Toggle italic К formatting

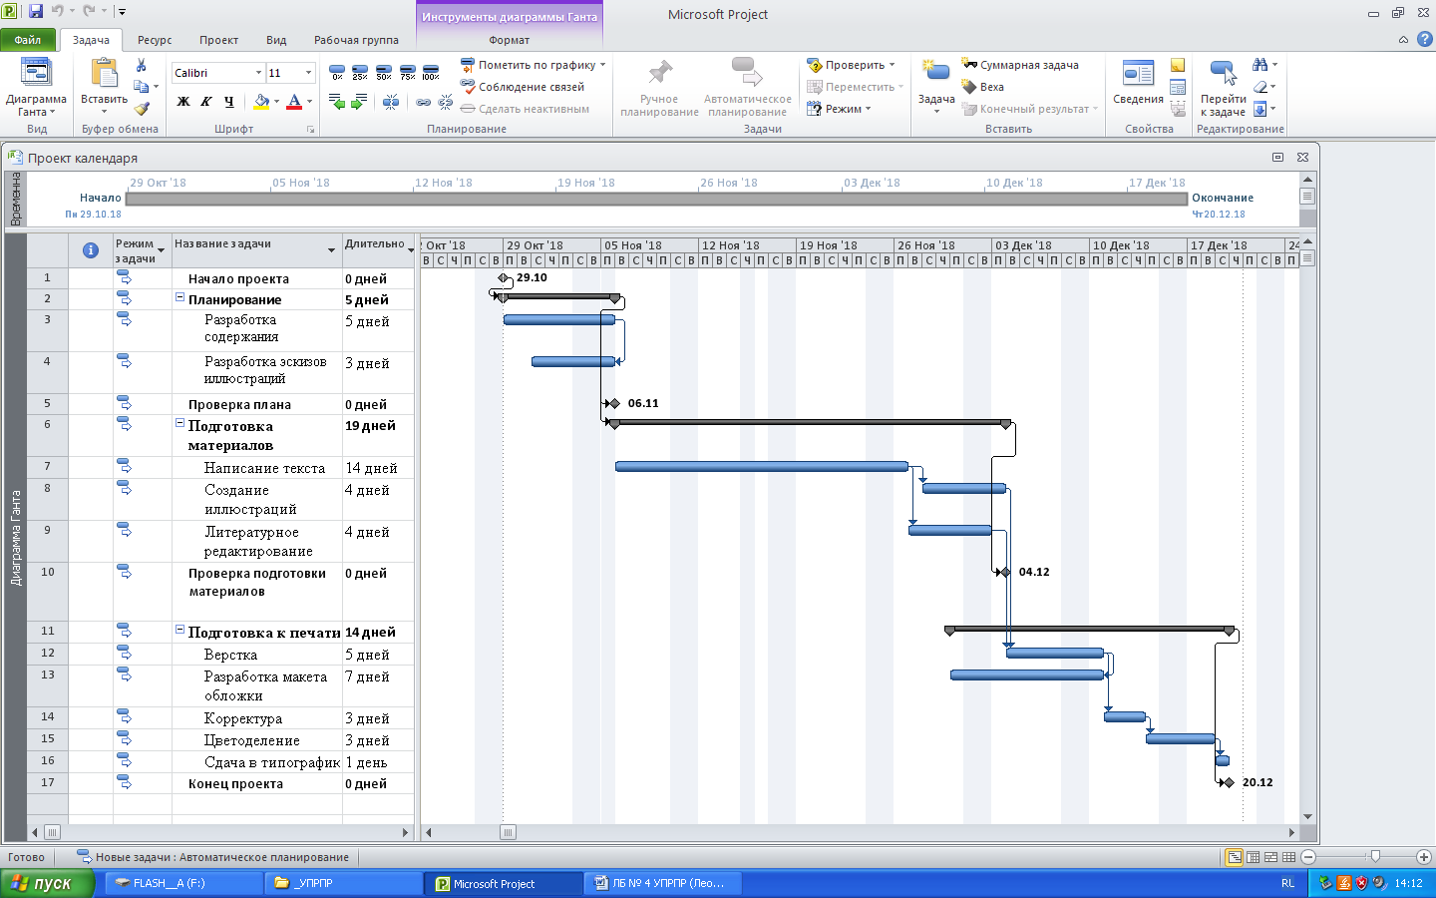tap(206, 102)
